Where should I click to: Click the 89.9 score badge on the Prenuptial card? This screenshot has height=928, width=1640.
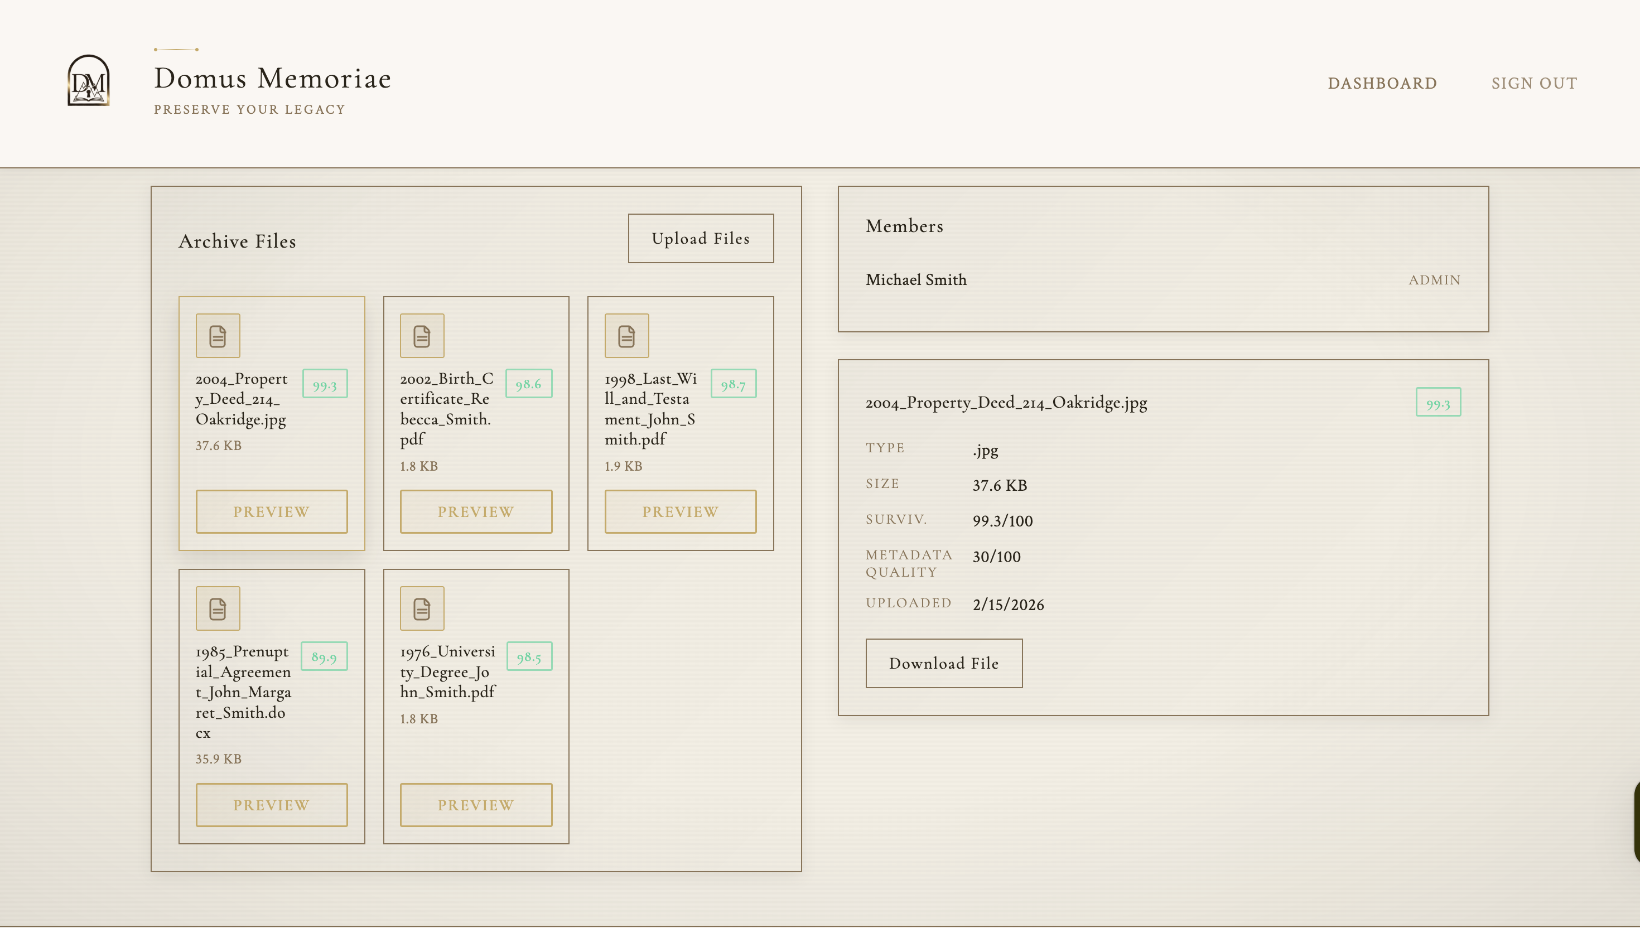(324, 656)
